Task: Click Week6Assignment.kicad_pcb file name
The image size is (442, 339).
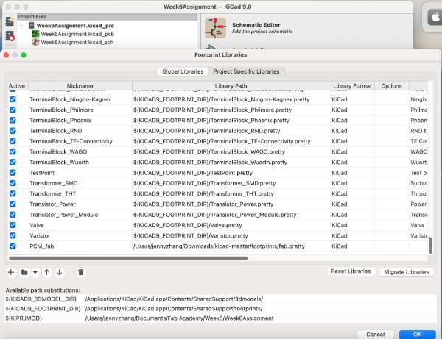Action: tap(77, 34)
